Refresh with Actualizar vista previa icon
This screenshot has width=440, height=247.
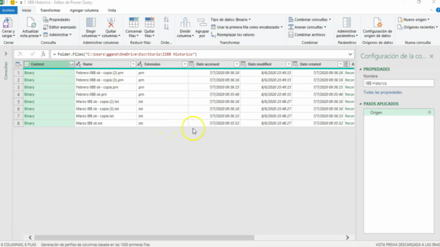tap(30, 23)
